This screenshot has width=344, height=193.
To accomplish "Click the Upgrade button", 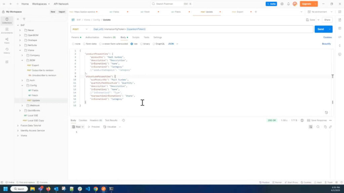I will coord(306,4).
